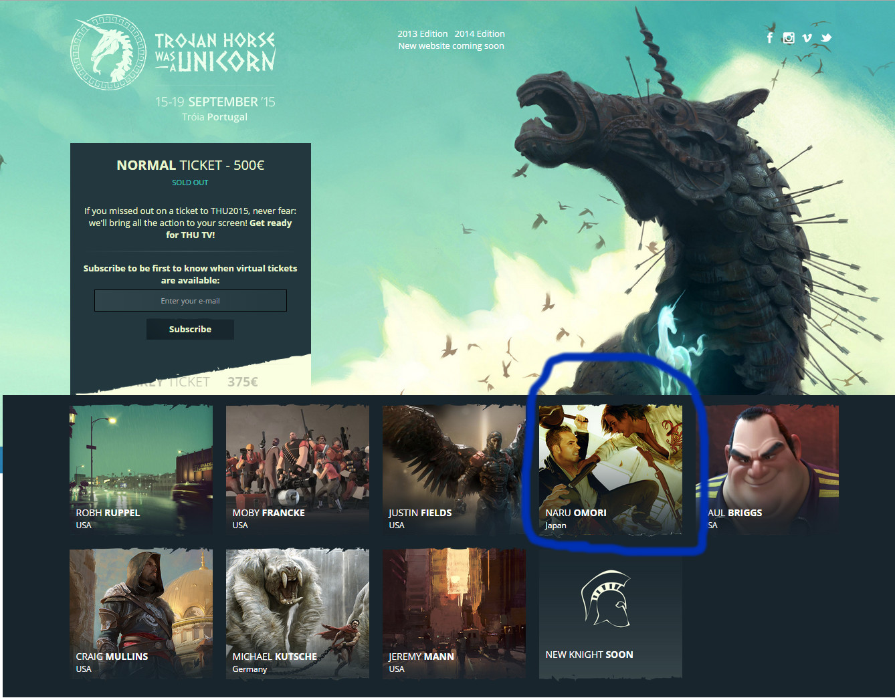Open Justin Fields' artist card

point(454,469)
